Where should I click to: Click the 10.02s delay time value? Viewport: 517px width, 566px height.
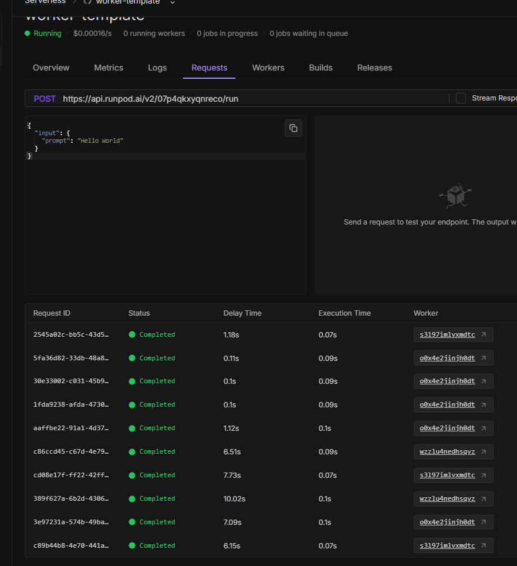(234, 499)
